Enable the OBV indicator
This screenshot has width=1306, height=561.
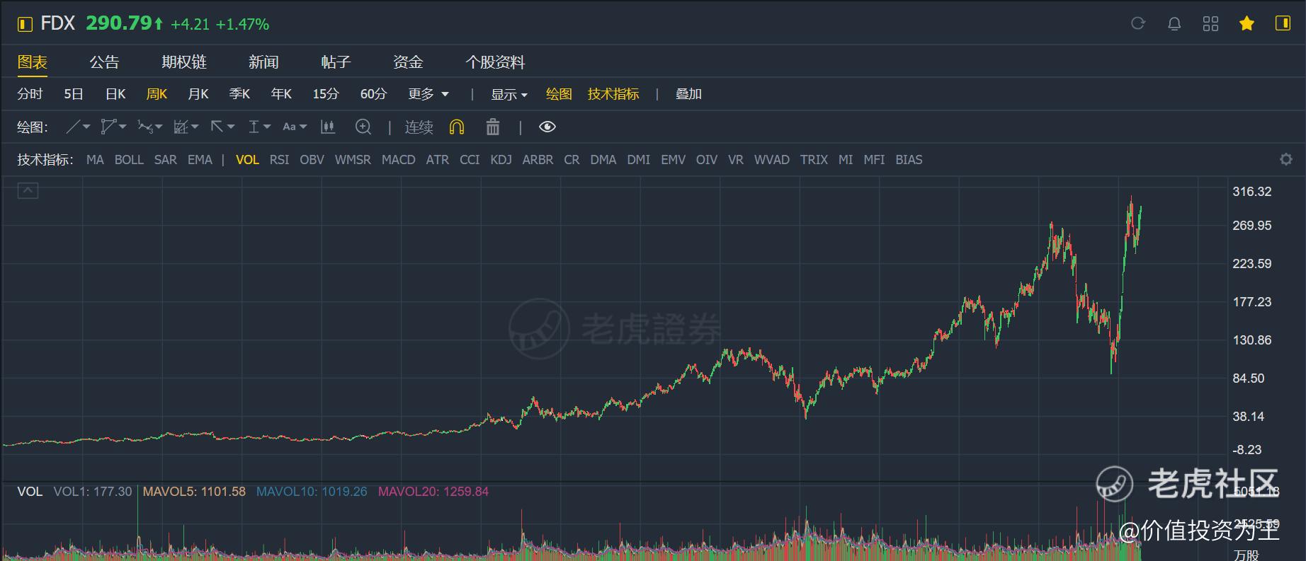pos(312,160)
